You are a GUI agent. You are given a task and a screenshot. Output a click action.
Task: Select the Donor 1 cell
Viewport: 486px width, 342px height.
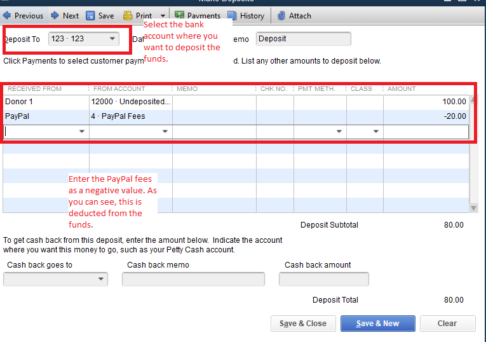46,102
